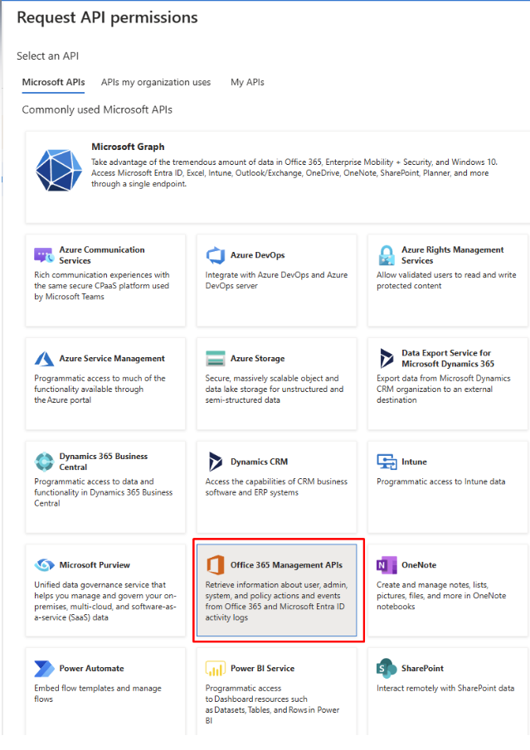Choose the Dynamics CRM tile heading
The image size is (530, 750).
pyautogui.click(x=259, y=462)
